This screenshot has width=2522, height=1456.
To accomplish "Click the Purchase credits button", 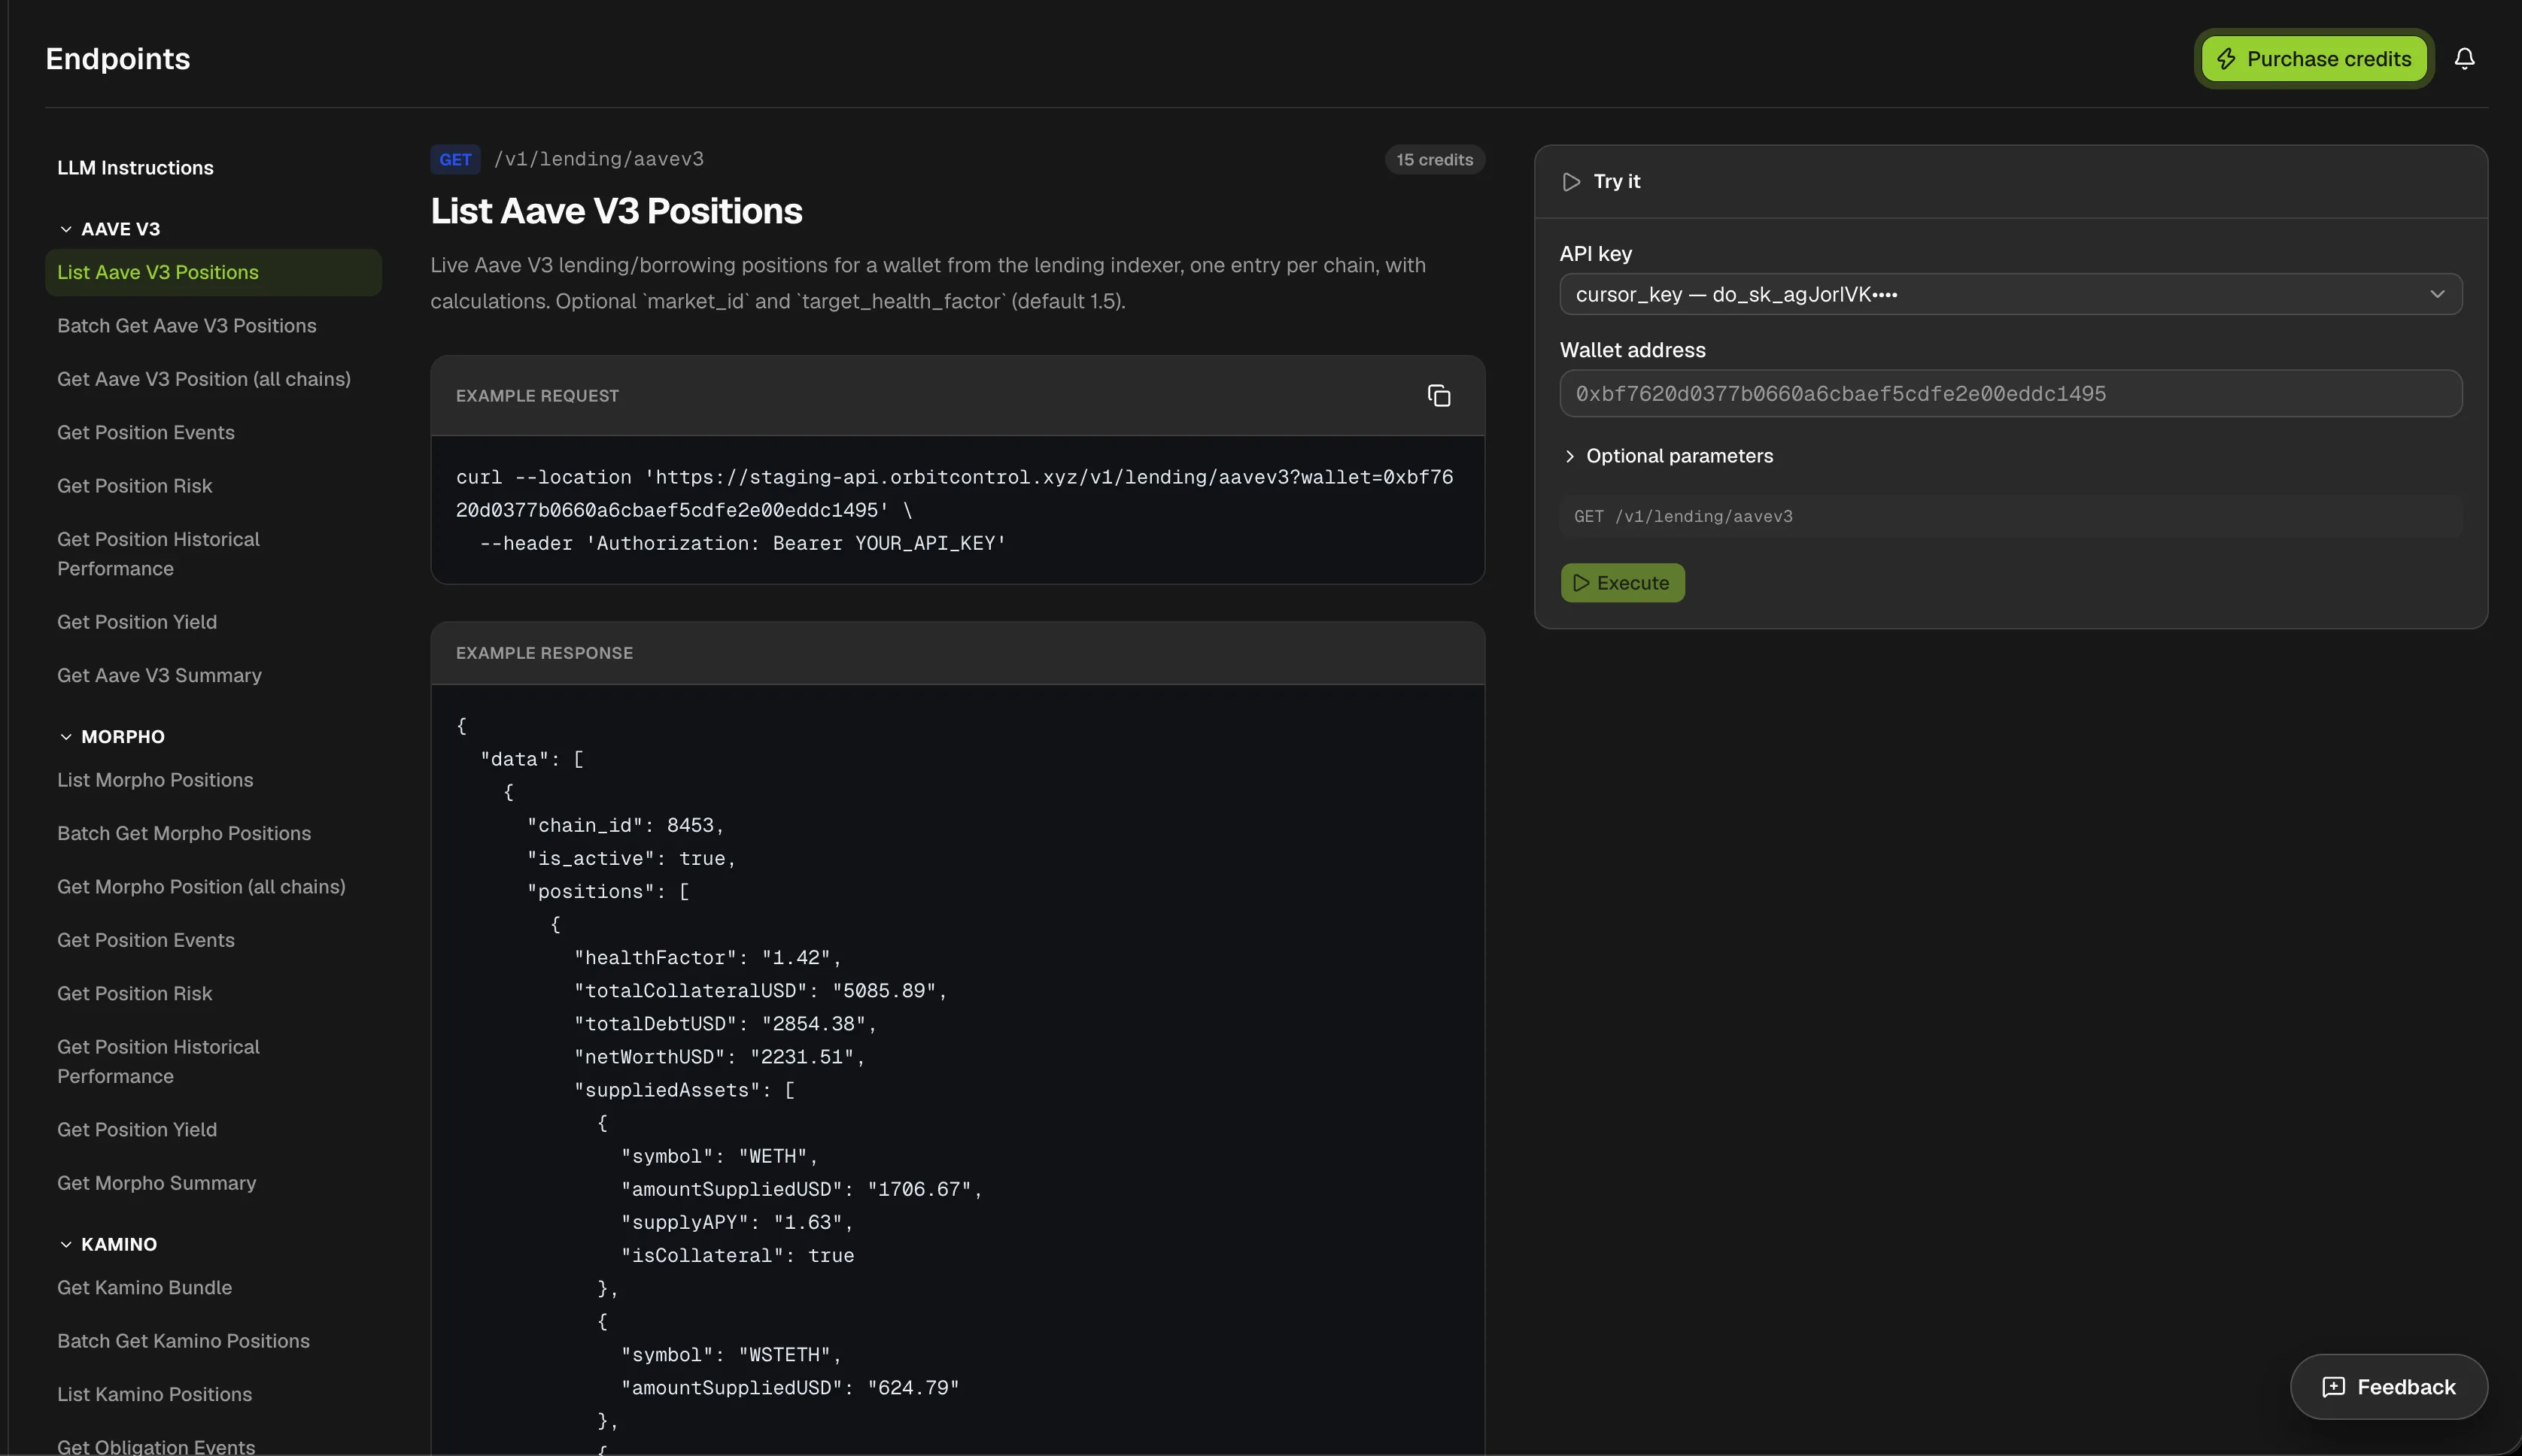I will tap(2314, 59).
